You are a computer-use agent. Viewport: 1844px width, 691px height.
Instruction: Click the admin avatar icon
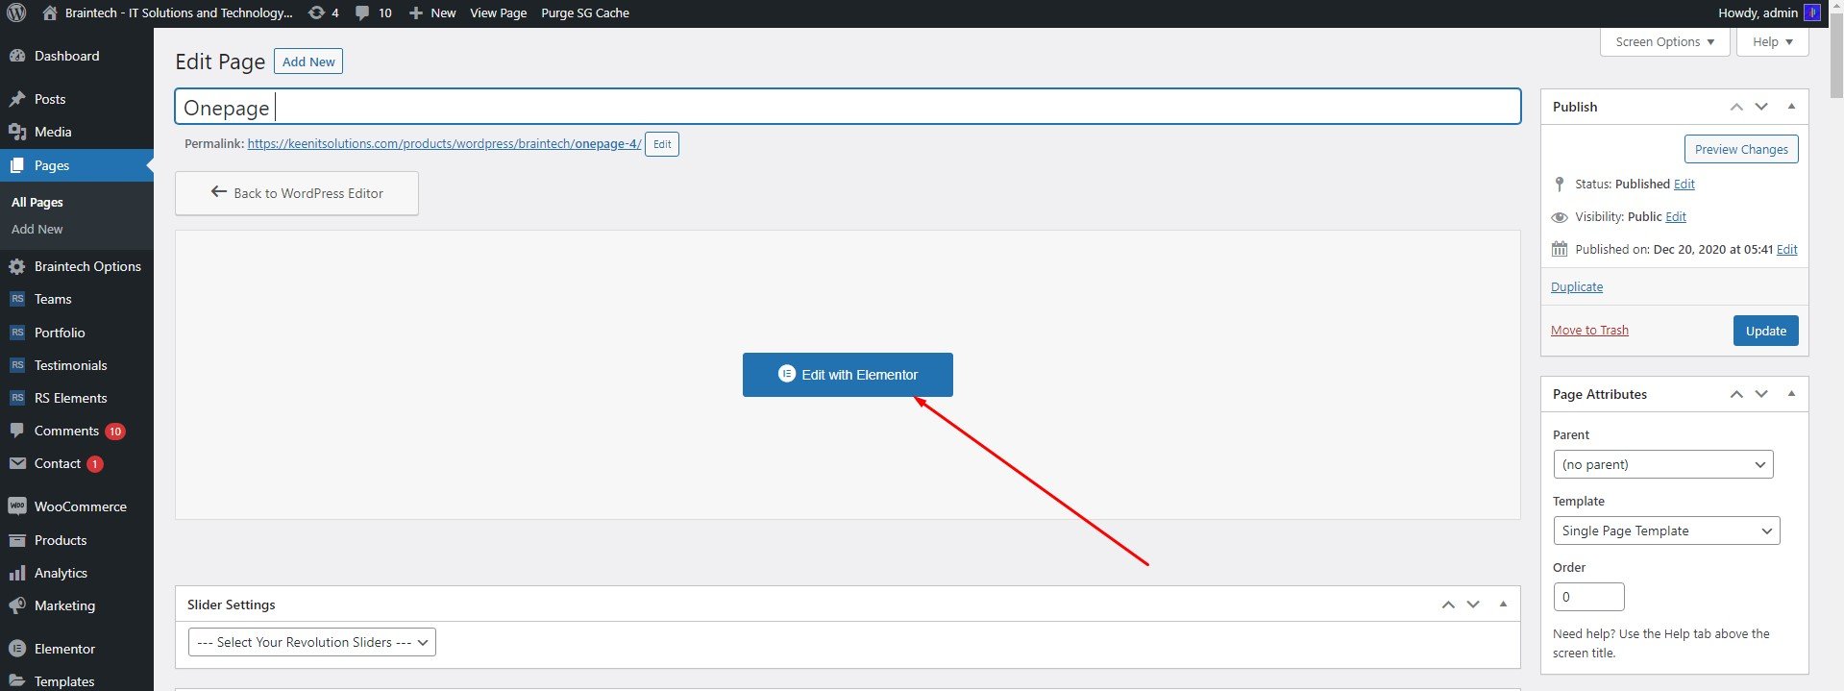tap(1812, 12)
